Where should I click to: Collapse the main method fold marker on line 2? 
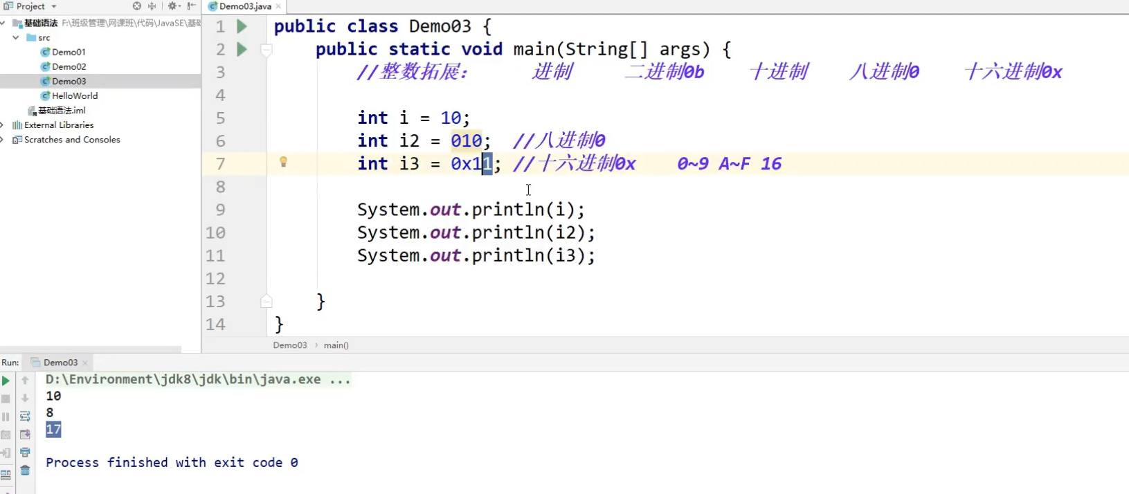pyautogui.click(x=267, y=50)
